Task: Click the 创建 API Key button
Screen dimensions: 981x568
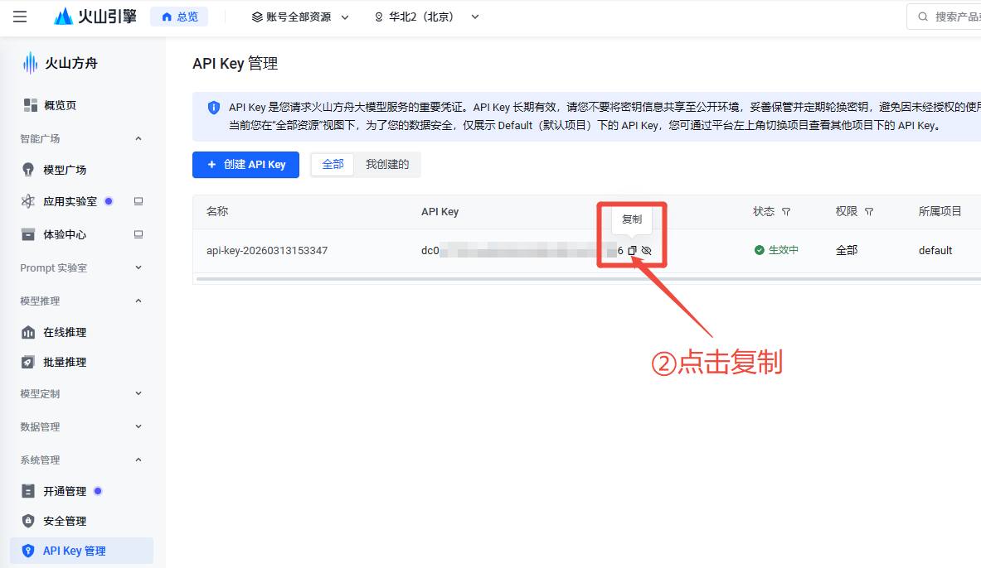Action: click(x=245, y=165)
